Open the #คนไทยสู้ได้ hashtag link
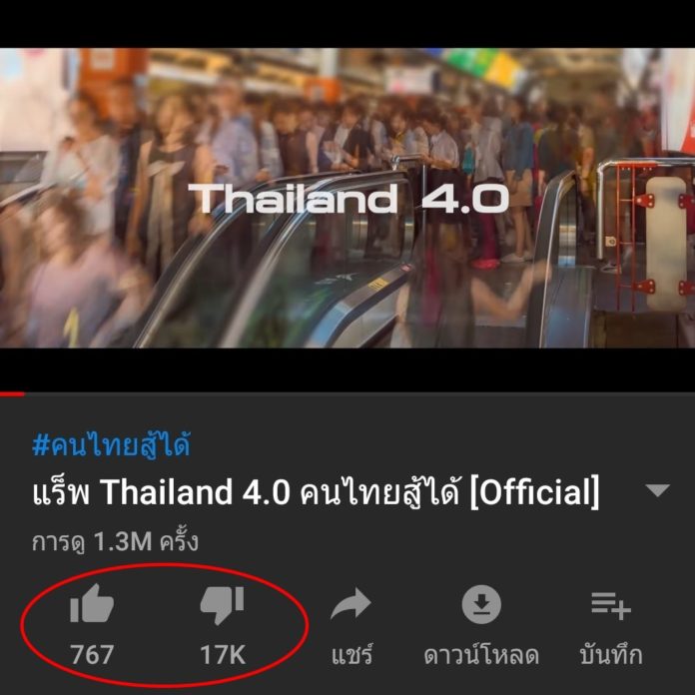The height and width of the screenshot is (695, 695). (111, 444)
